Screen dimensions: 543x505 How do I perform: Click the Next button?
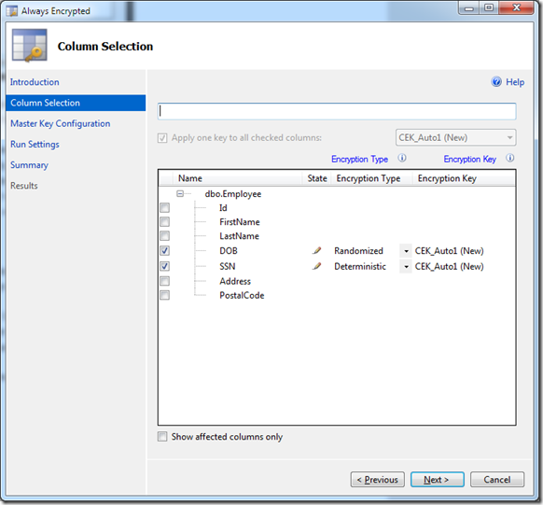(437, 480)
